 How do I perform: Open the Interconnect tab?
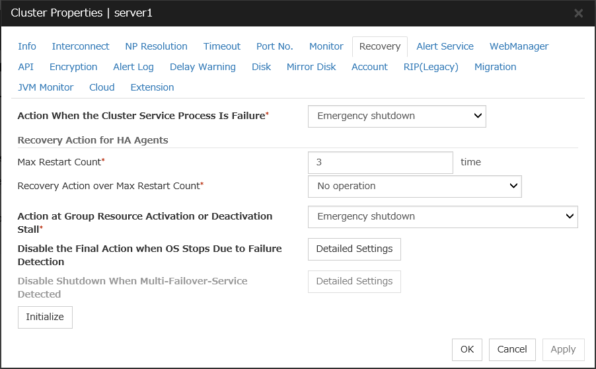81,46
